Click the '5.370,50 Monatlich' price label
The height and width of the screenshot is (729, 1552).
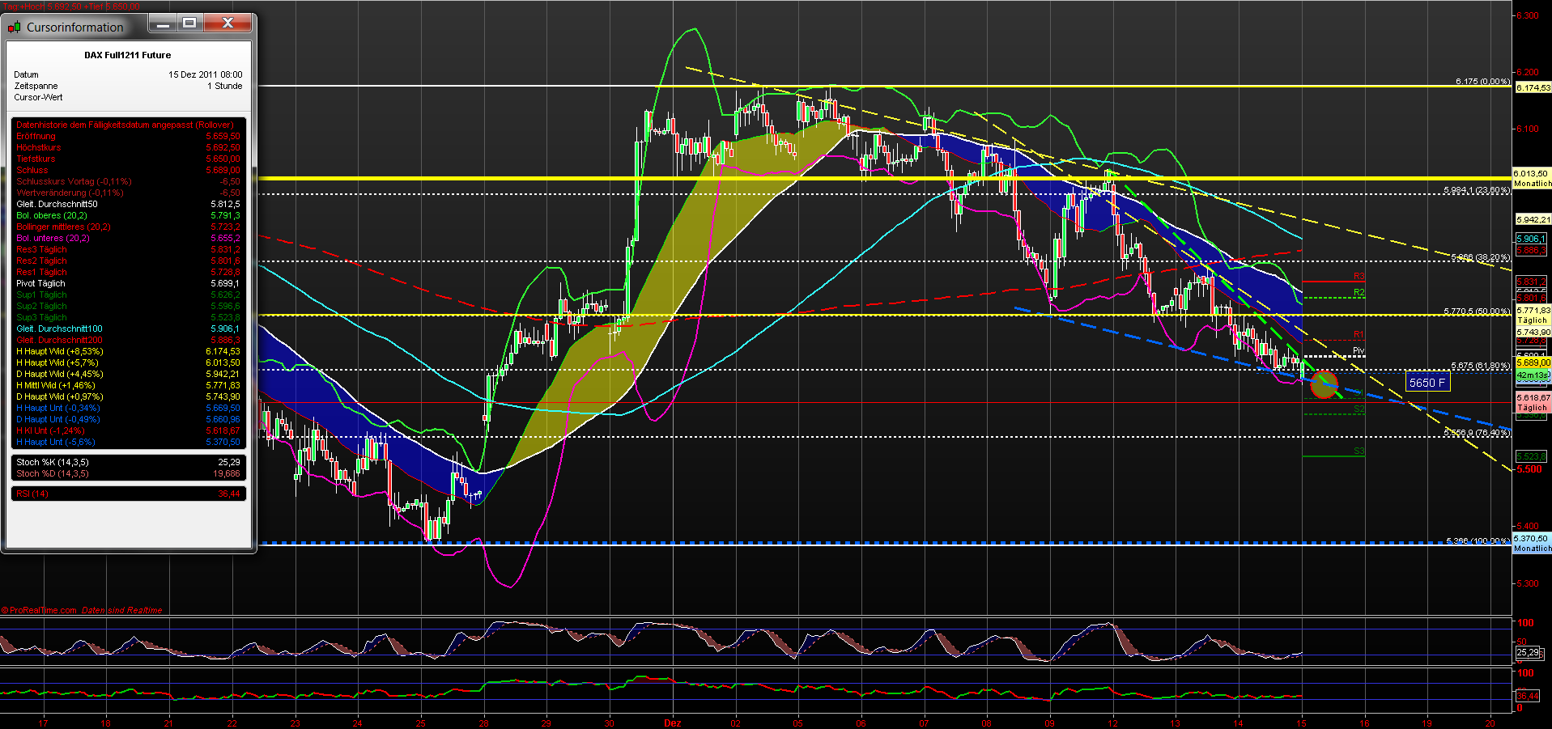point(1532,542)
